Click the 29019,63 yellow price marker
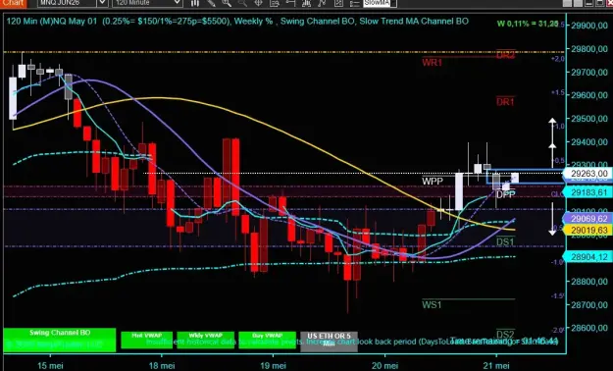 pos(587,230)
